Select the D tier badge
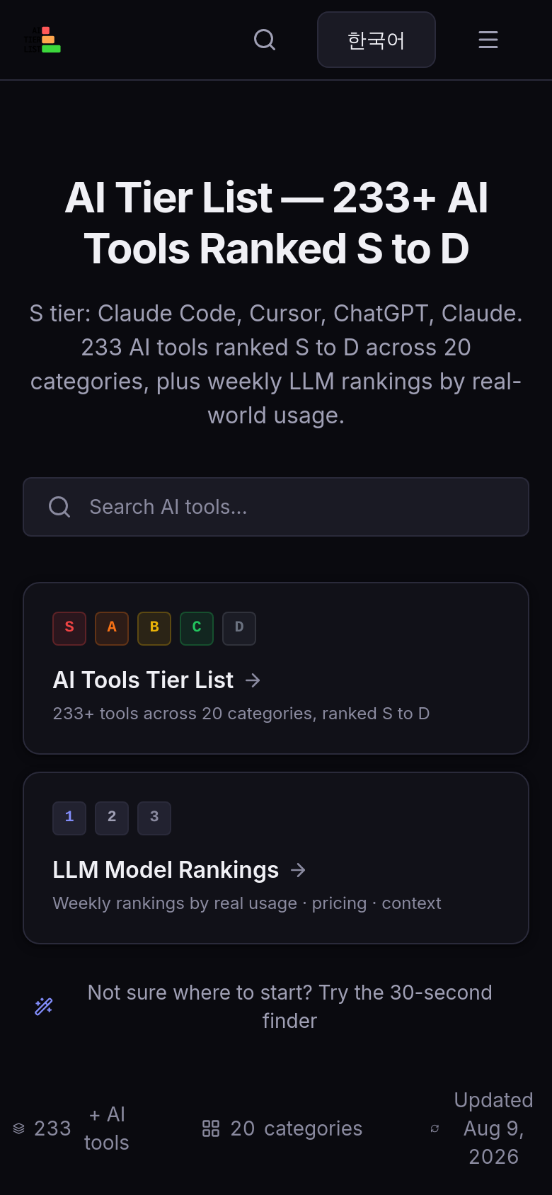The height and width of the screenshot is (1195, 552). pos(239,629)
